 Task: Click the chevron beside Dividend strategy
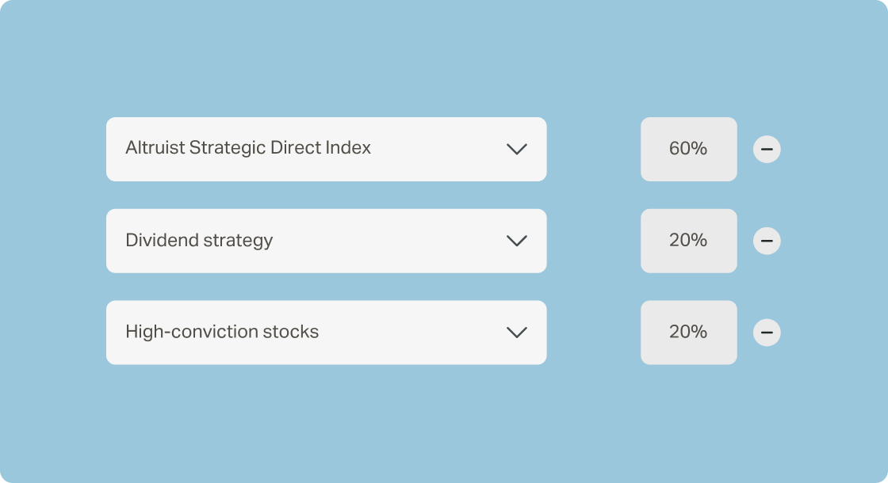coord(516,241)
